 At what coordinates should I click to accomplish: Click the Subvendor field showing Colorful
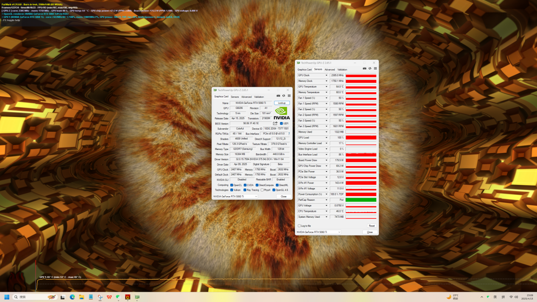(240, 128)
